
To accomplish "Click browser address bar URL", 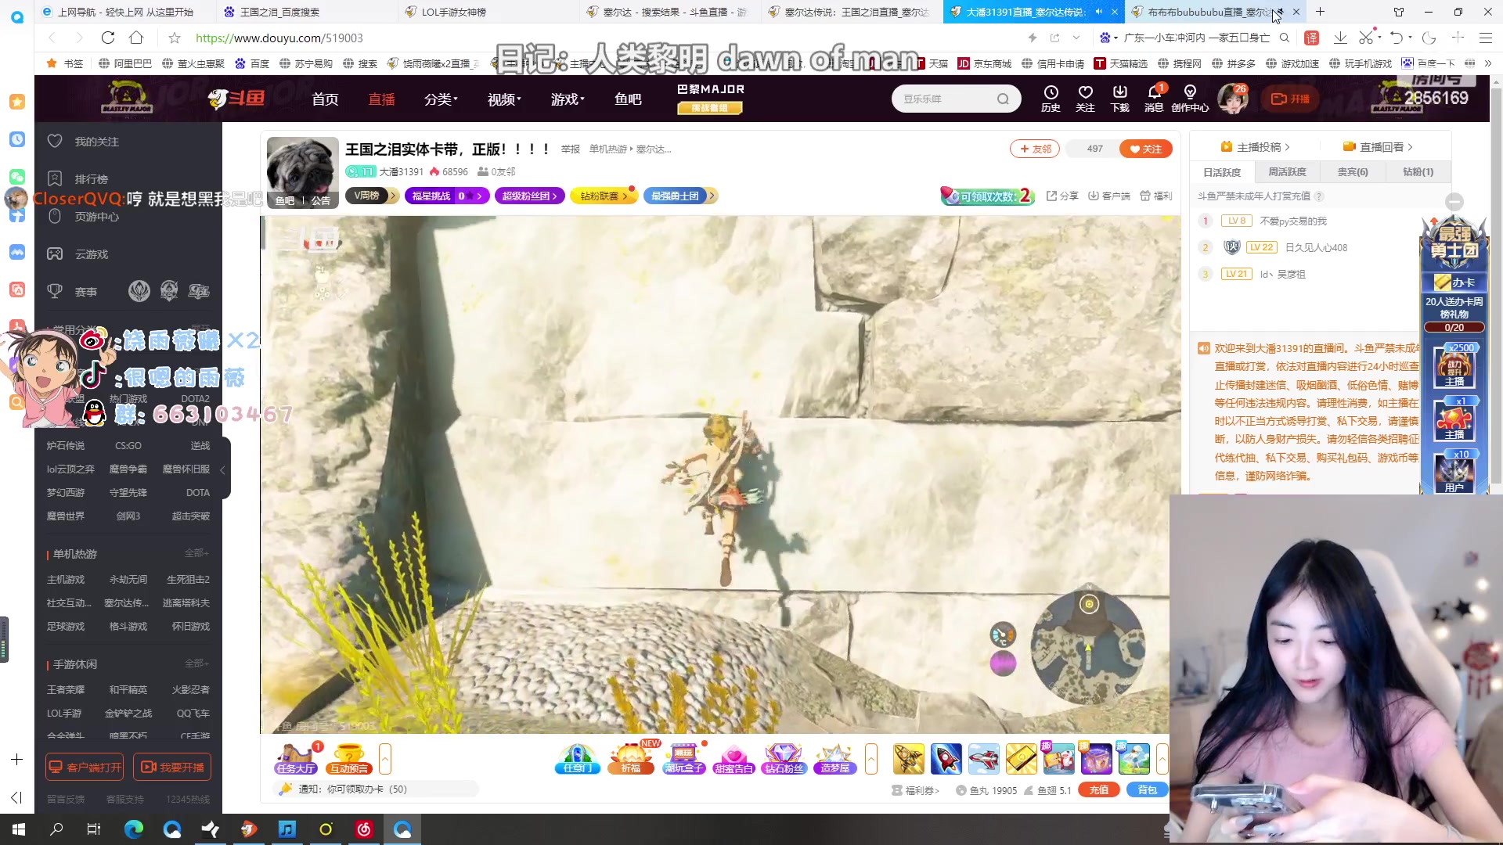I will click(x=279, y=38).
